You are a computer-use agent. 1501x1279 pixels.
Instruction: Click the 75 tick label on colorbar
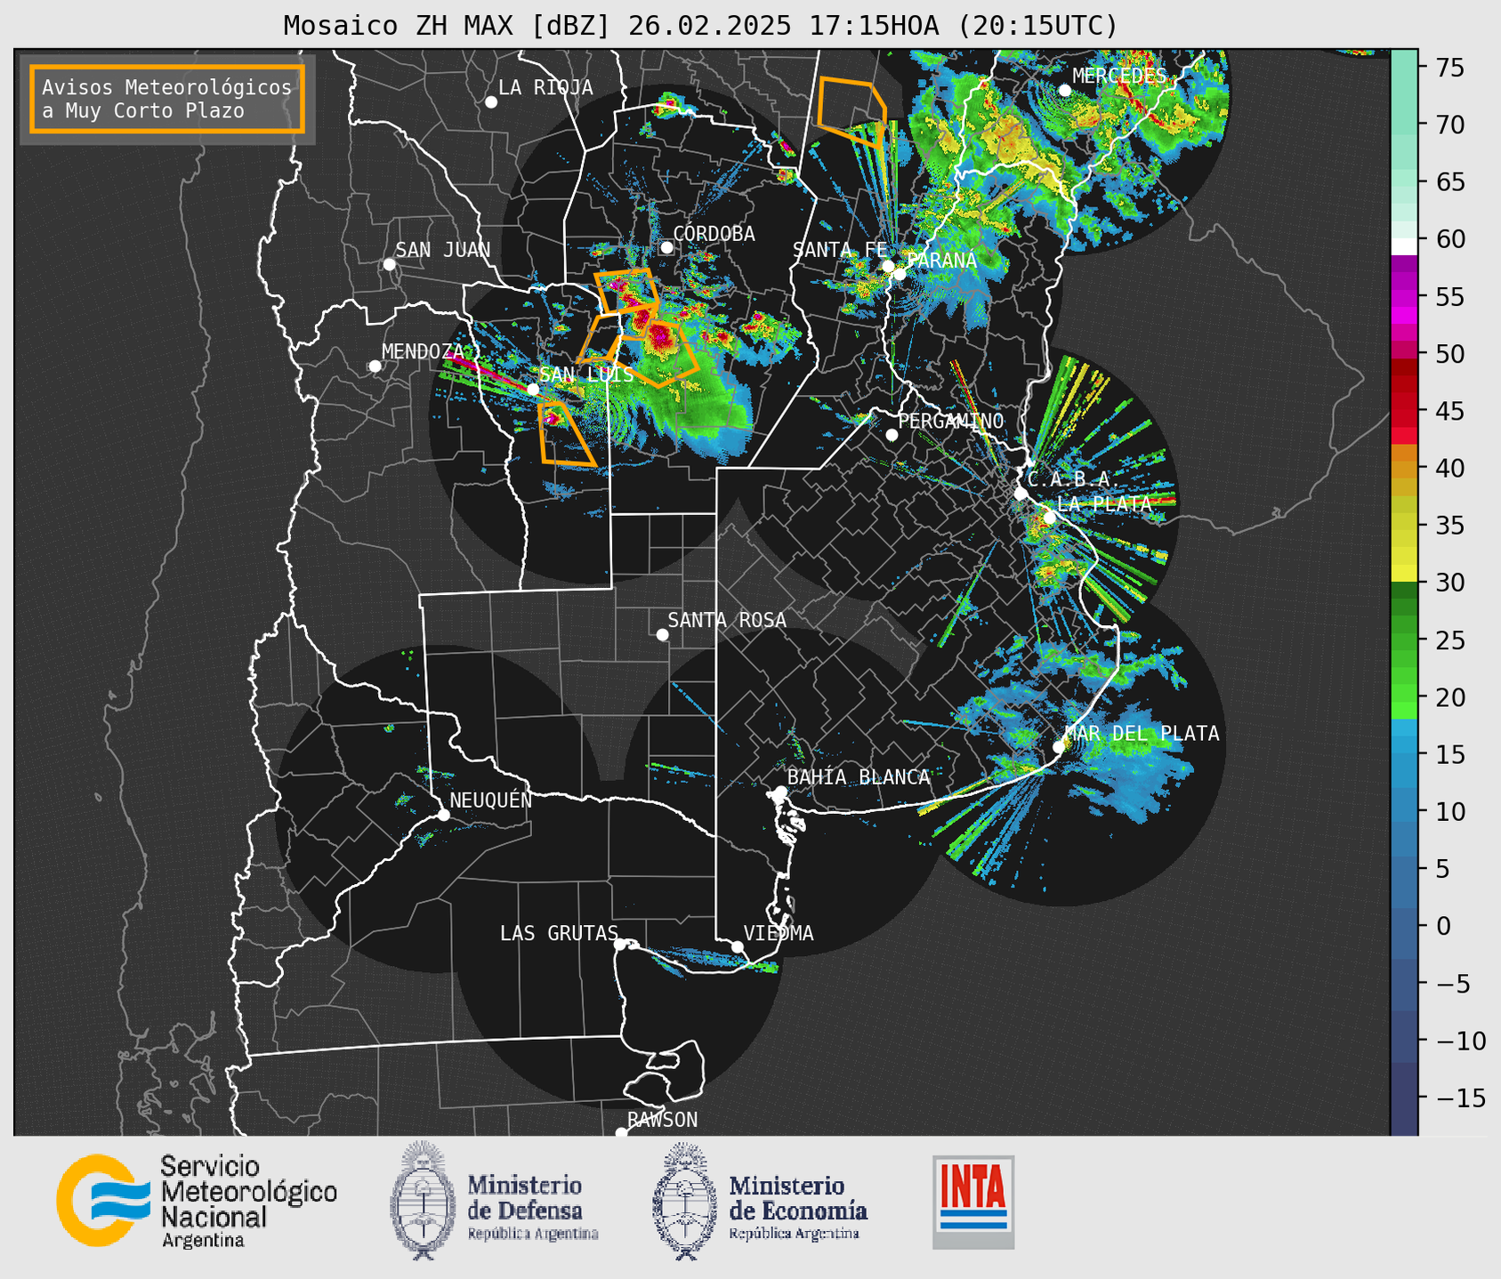coord(1450,68)
